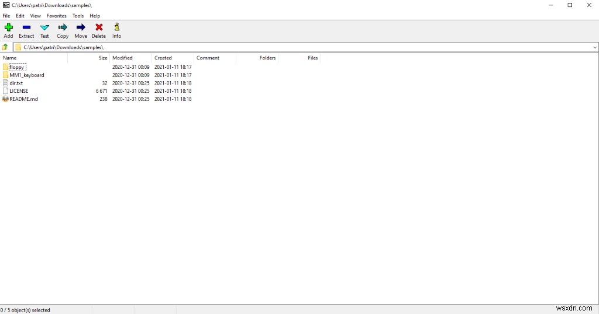Click the MM1_keyboard folder icon
The image size is (599, 314).
click(x=5, y=75)
